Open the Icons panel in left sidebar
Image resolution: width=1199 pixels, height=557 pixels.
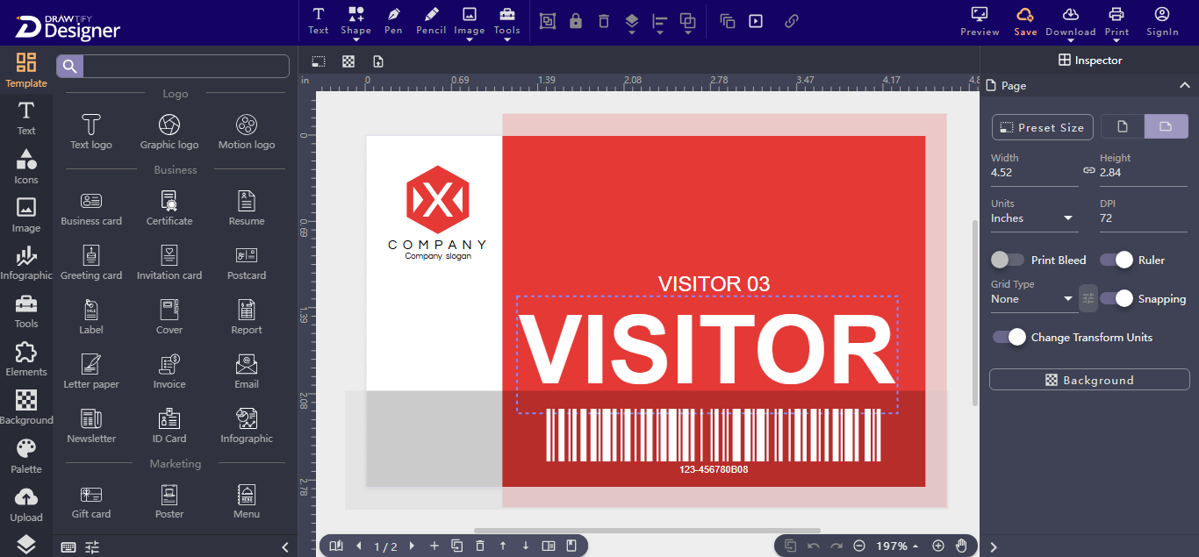[x=25, y=165]
